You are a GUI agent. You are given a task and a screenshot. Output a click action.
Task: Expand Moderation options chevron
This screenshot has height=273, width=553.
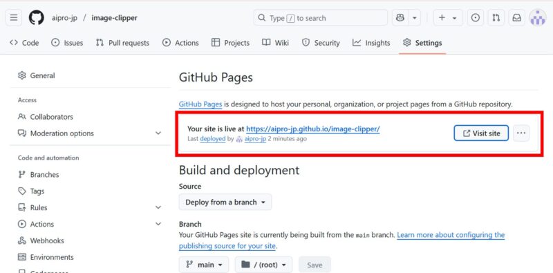click(158, 133)
